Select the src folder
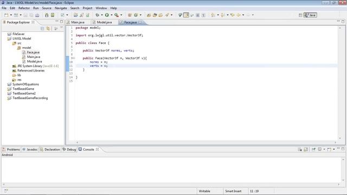The image size is (347, 195). click(x=20, y=43)
